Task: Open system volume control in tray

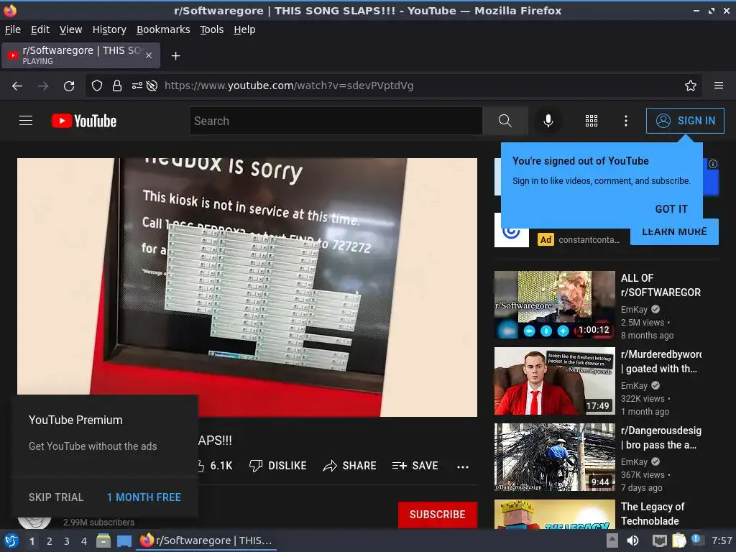Action: pos(632,540)
